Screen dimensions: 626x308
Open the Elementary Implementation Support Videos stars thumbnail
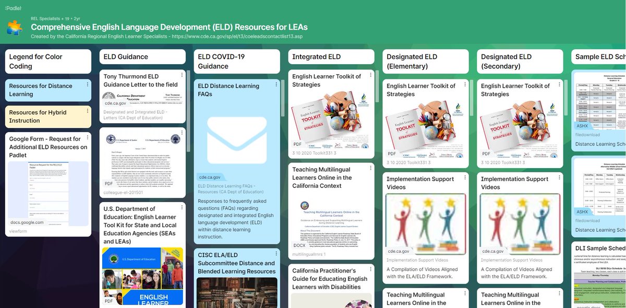(426, 226)
